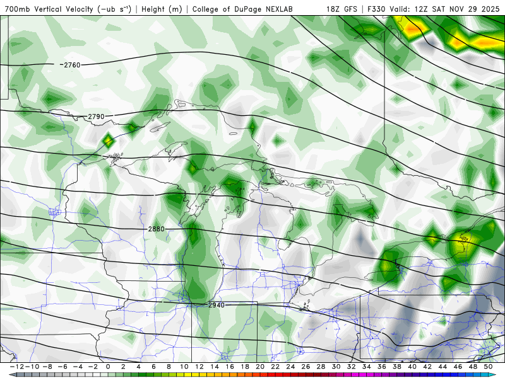Click the -2 value on the color scale
505x378 pixels.
pos(93,367)
